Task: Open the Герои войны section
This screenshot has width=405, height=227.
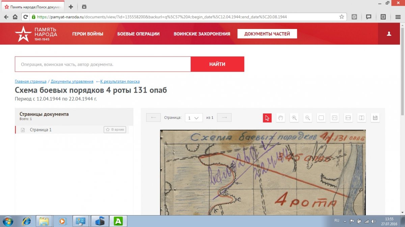Action: [x=88, y=34]
